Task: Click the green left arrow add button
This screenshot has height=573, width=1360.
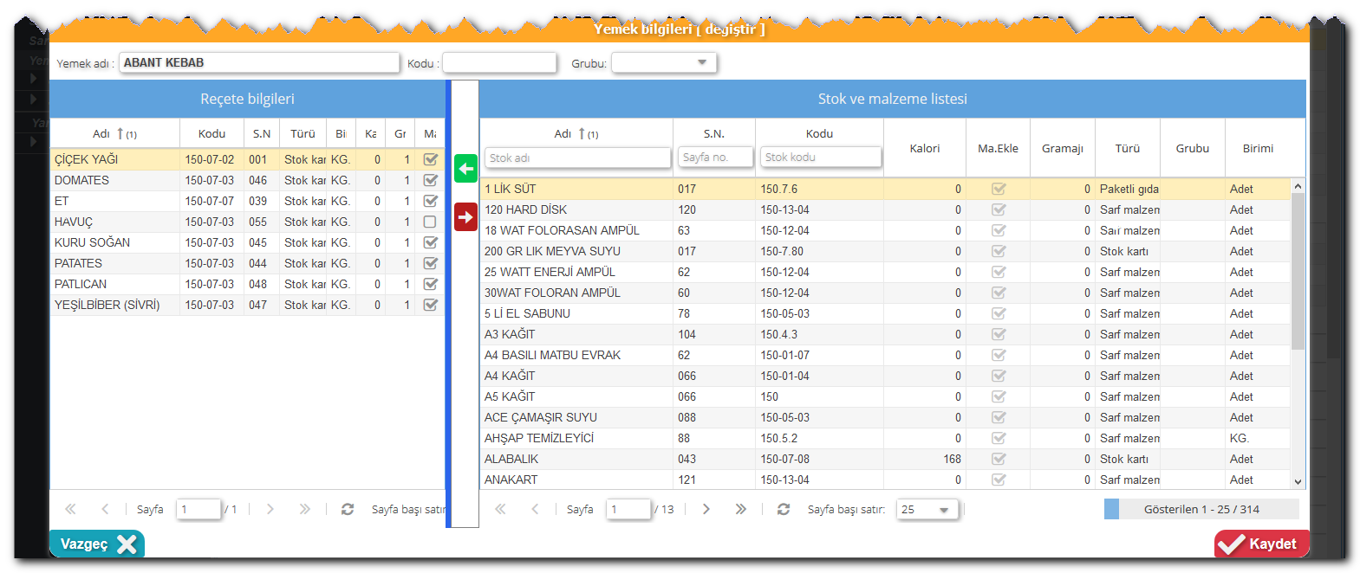Action: [465, 168]
